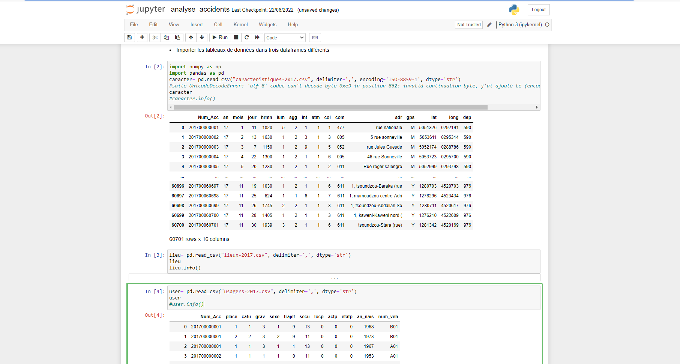This screenshot has height=364, width=680.
Task: Save the notebook using the save icon
Action: click(x=129, y=38)
